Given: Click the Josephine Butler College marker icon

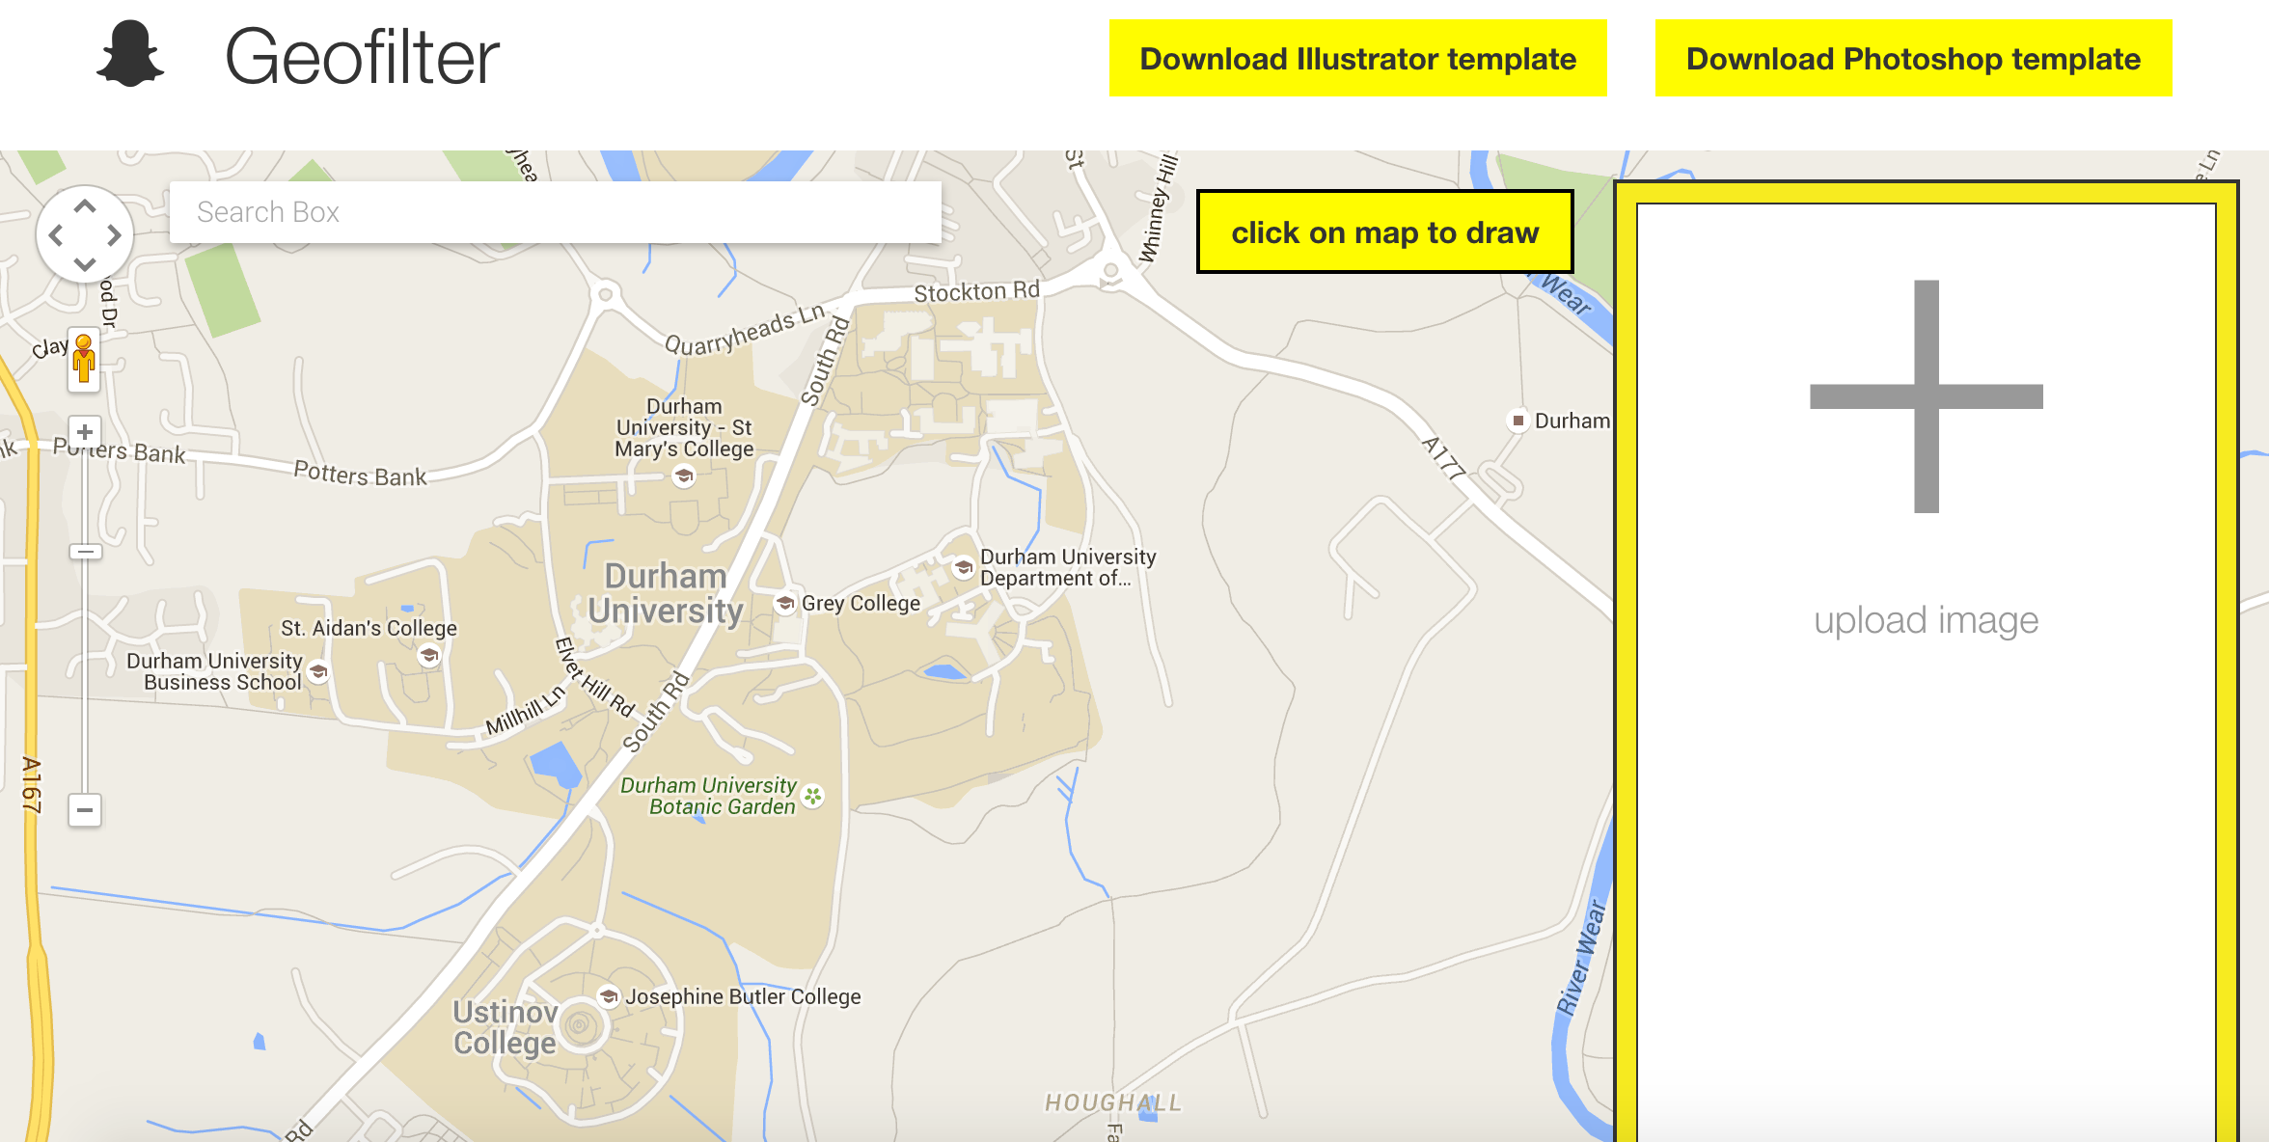Looking at the screenshot, I should (x=609, y=996).
